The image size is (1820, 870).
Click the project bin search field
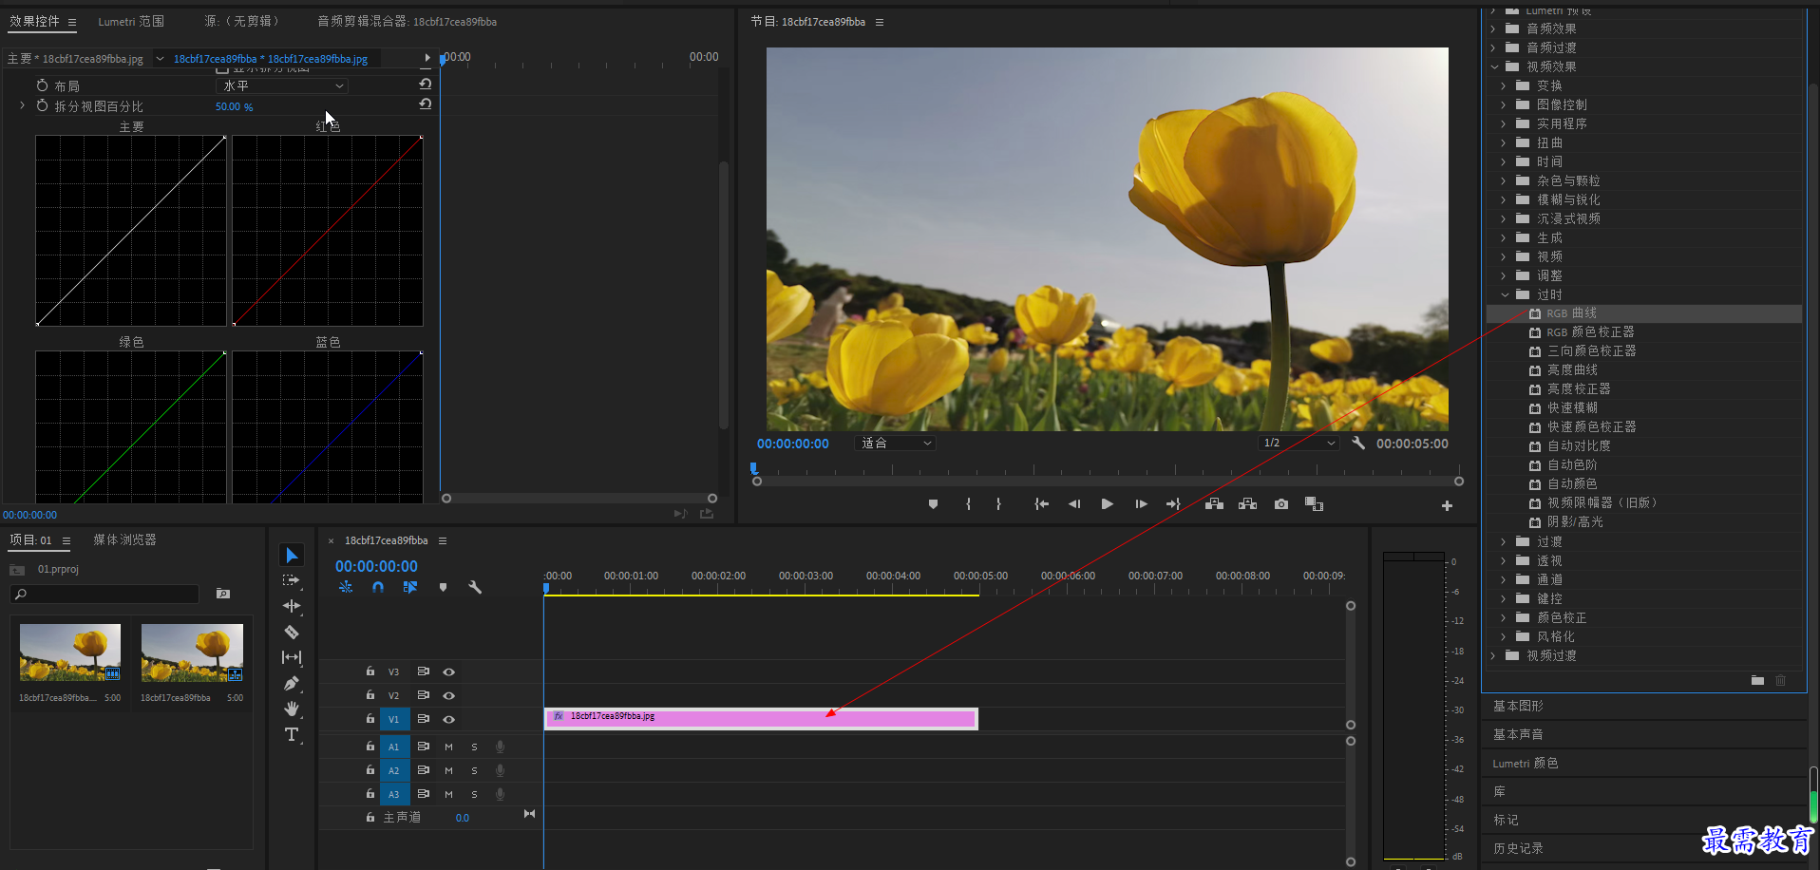pos(104,594)
